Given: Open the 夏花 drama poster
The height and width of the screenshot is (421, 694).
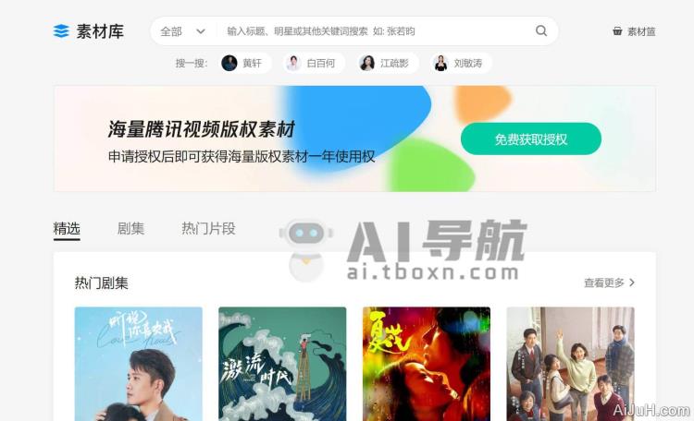Looking at the screenshot, I should coord(427,364).
